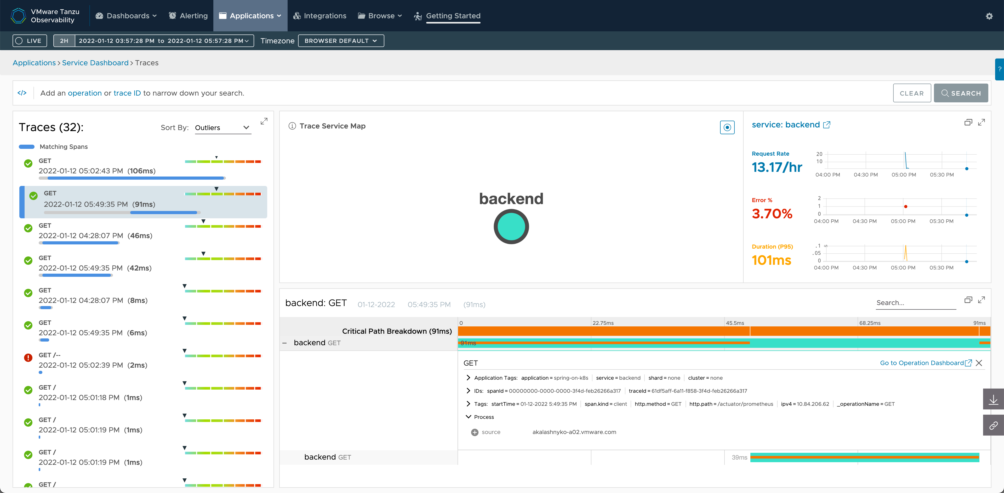Click the download trace icon
The width and height of the screenshot is (1004, 493).
[993, 399]
